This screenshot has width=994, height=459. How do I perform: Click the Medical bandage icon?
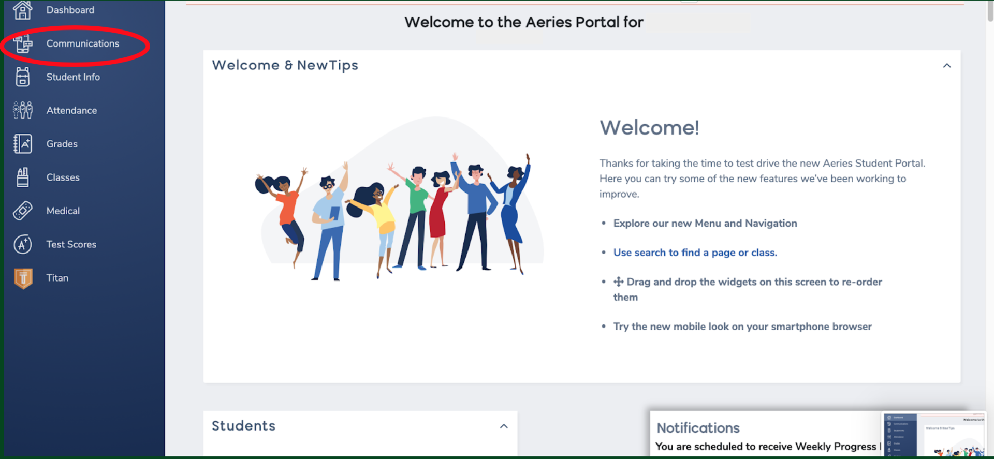click(23, 211)
